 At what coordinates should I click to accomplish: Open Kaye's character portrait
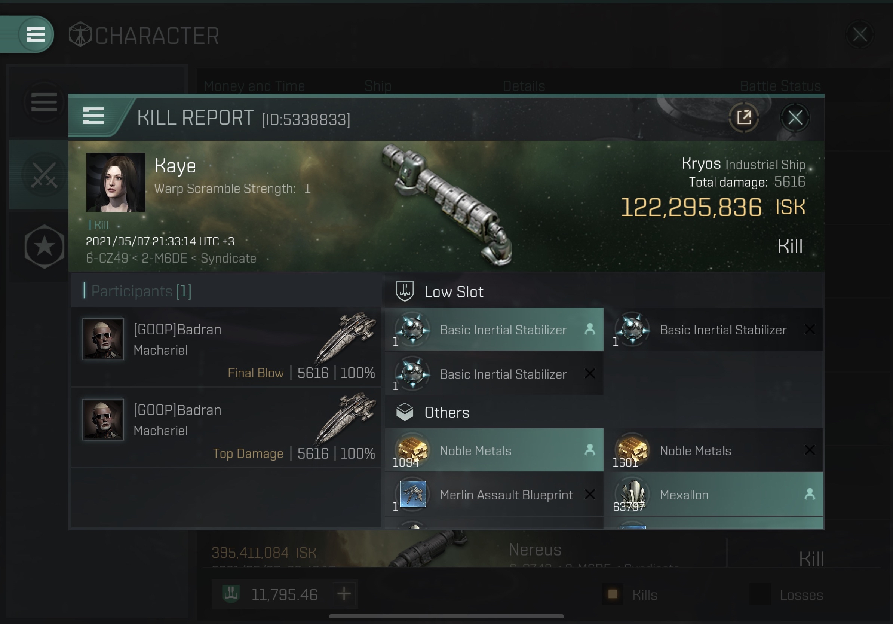pyautogui.click(x=116, y=182)
